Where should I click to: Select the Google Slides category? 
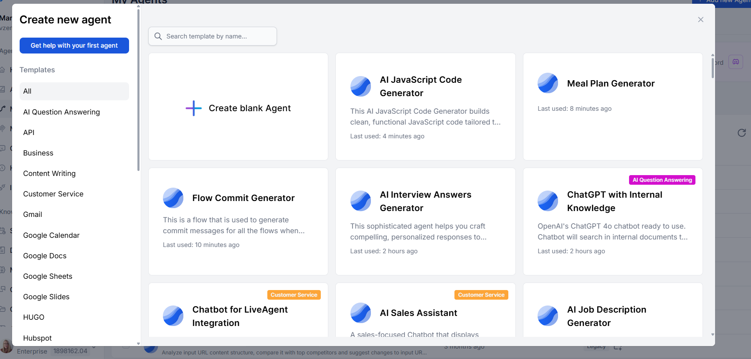74,297
